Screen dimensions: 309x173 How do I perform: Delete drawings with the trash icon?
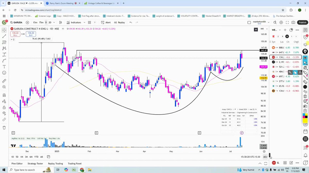4,128
